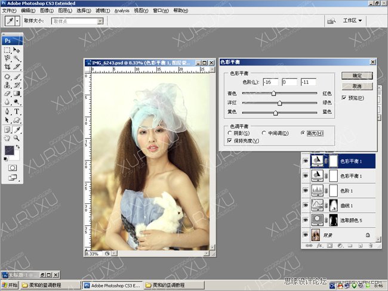Select the Move tool

coord(17,51)
